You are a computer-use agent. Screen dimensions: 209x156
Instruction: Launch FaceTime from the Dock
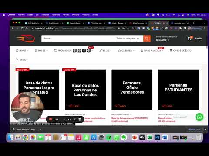pyautogui.click(x=40, y=137)
